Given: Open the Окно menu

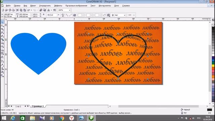Looking at the screenshot, I should tap(117, 6).
